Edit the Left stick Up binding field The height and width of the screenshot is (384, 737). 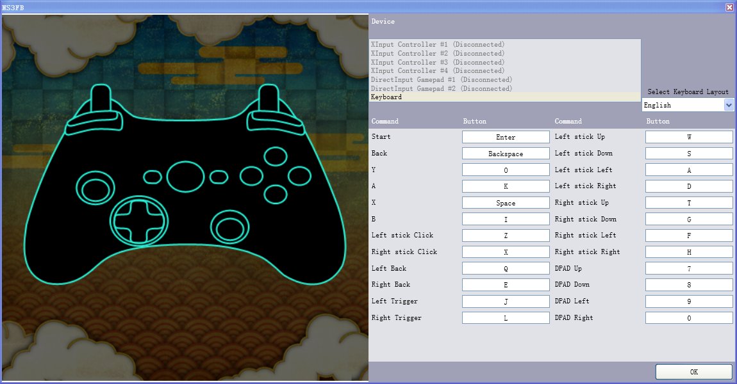point(688,137)
